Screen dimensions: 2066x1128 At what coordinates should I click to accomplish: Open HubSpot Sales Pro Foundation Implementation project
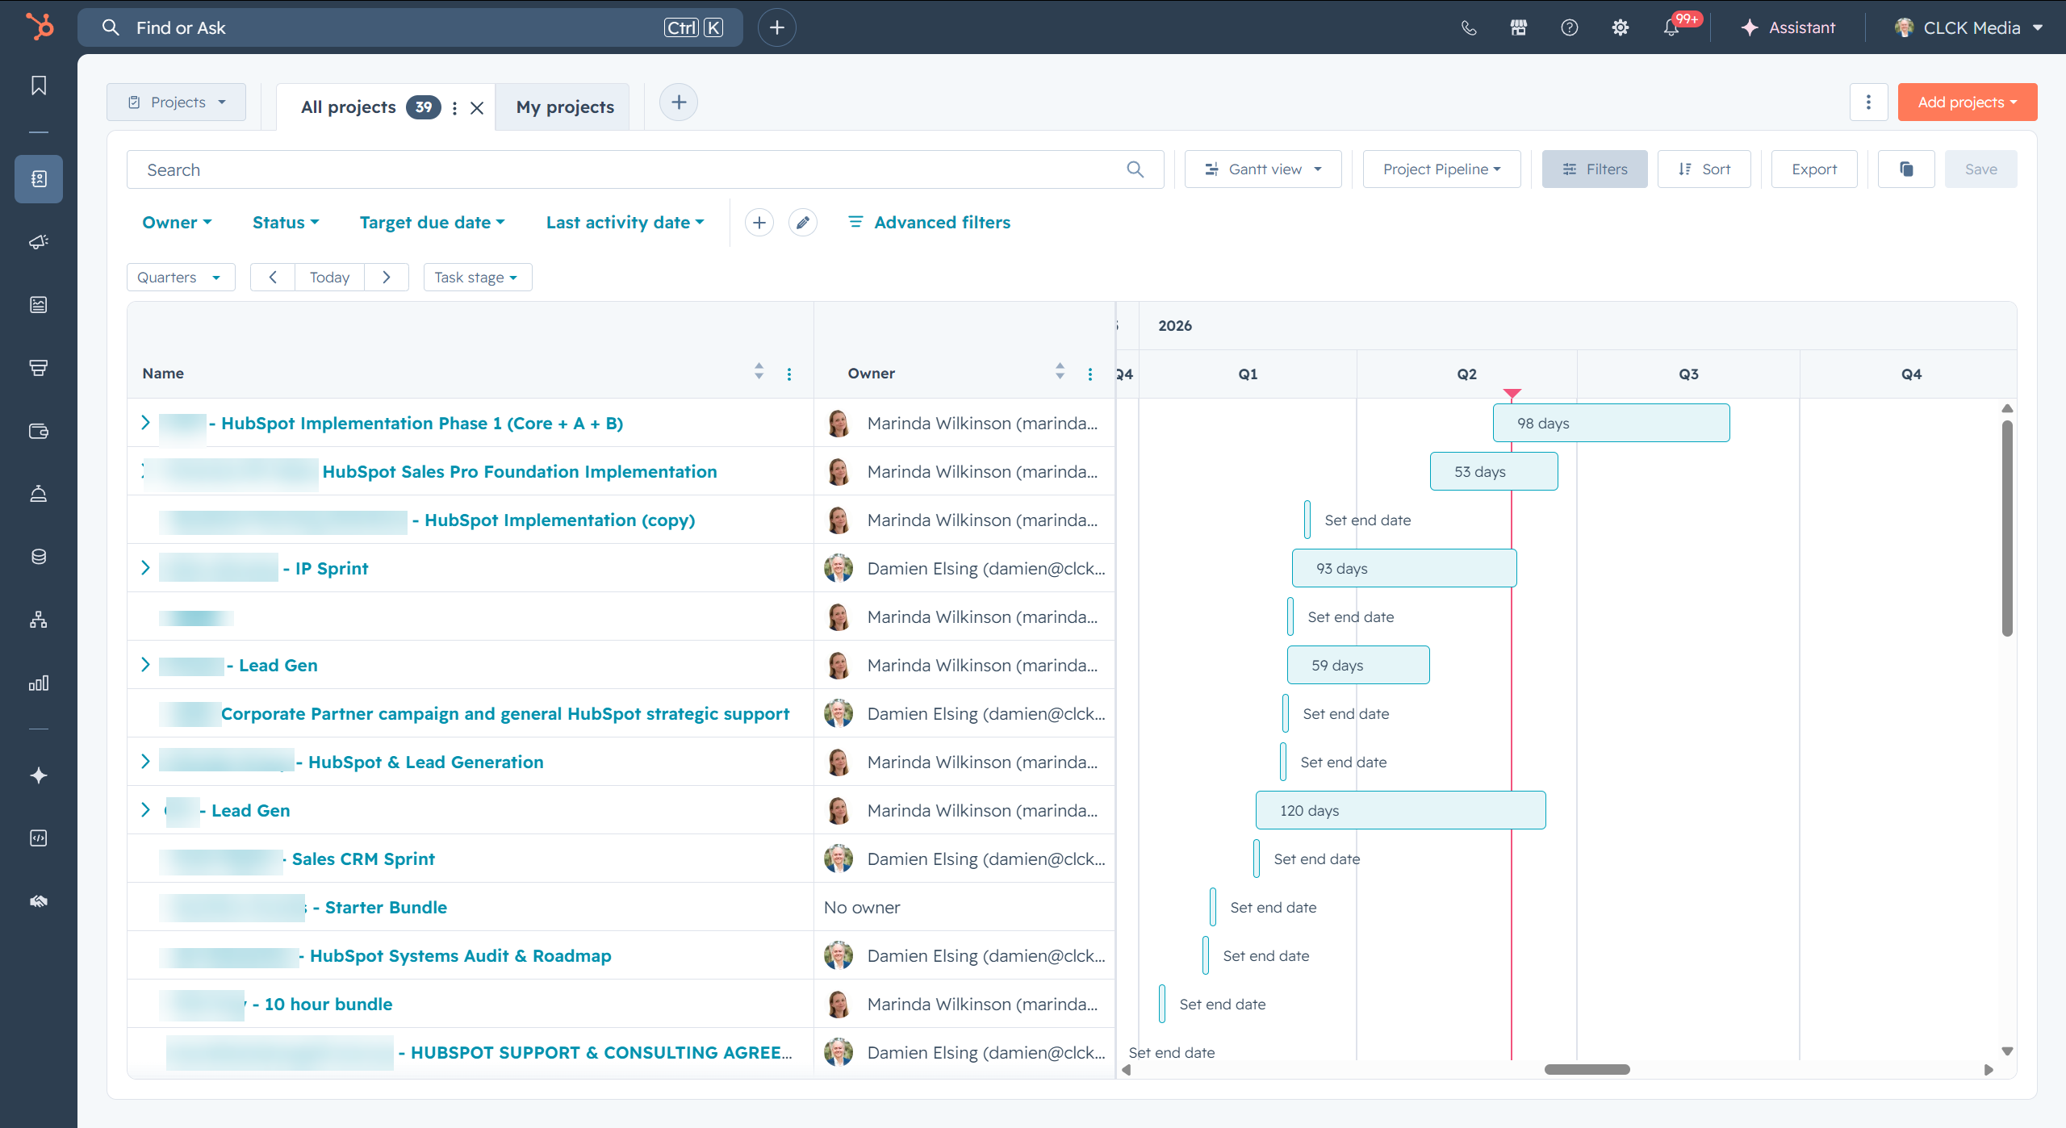pyautogui.click(x=520, y=472)
